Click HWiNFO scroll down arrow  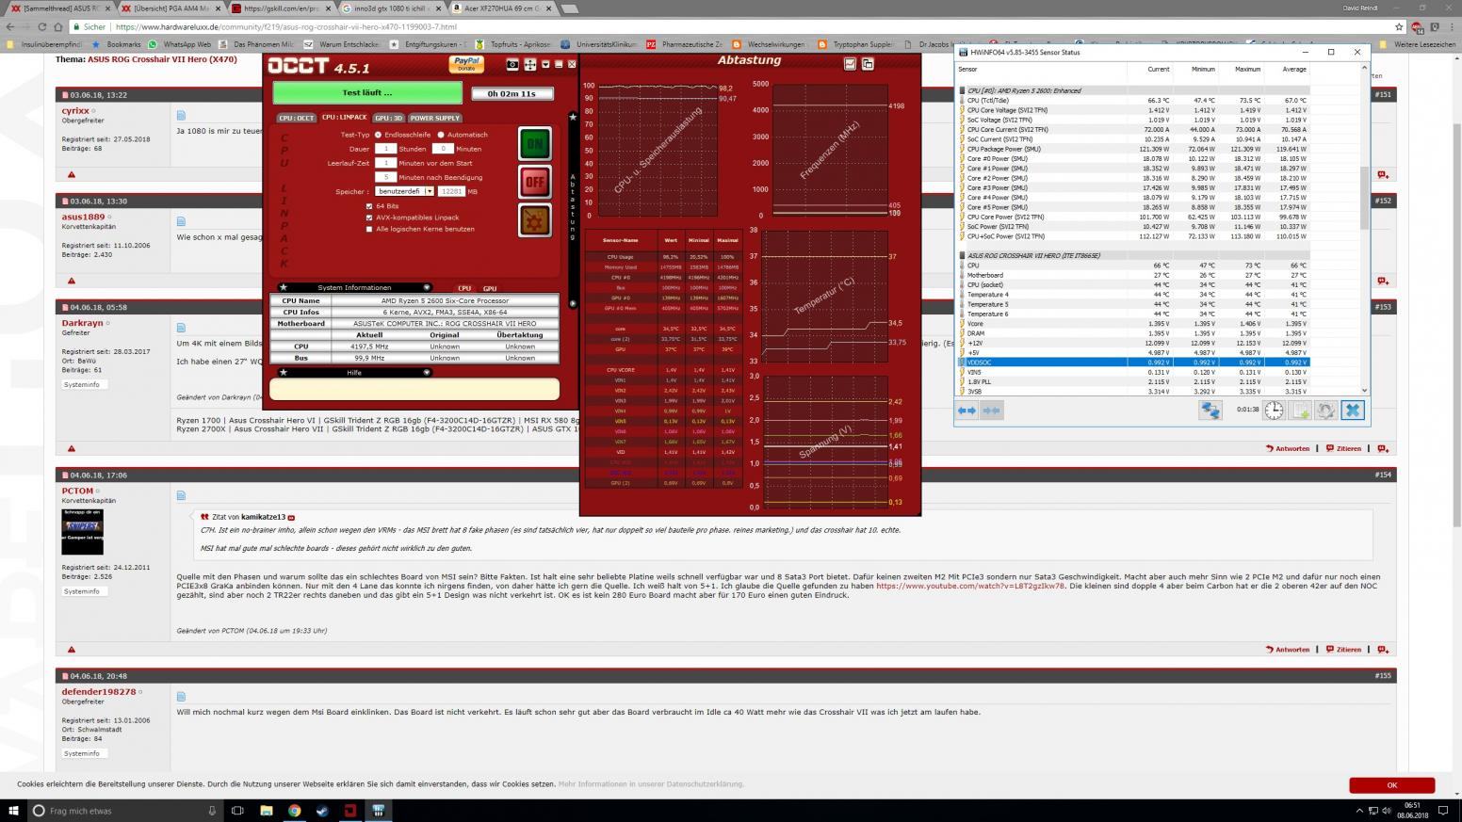(1365, 390)
